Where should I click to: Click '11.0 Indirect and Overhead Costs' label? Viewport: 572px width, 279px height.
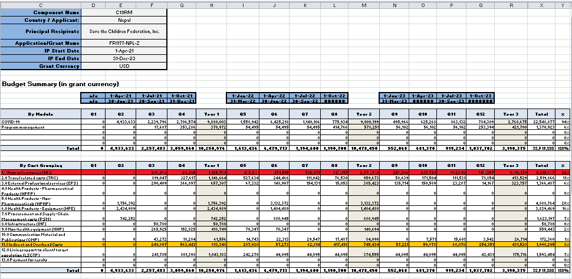tap(40, 244)
